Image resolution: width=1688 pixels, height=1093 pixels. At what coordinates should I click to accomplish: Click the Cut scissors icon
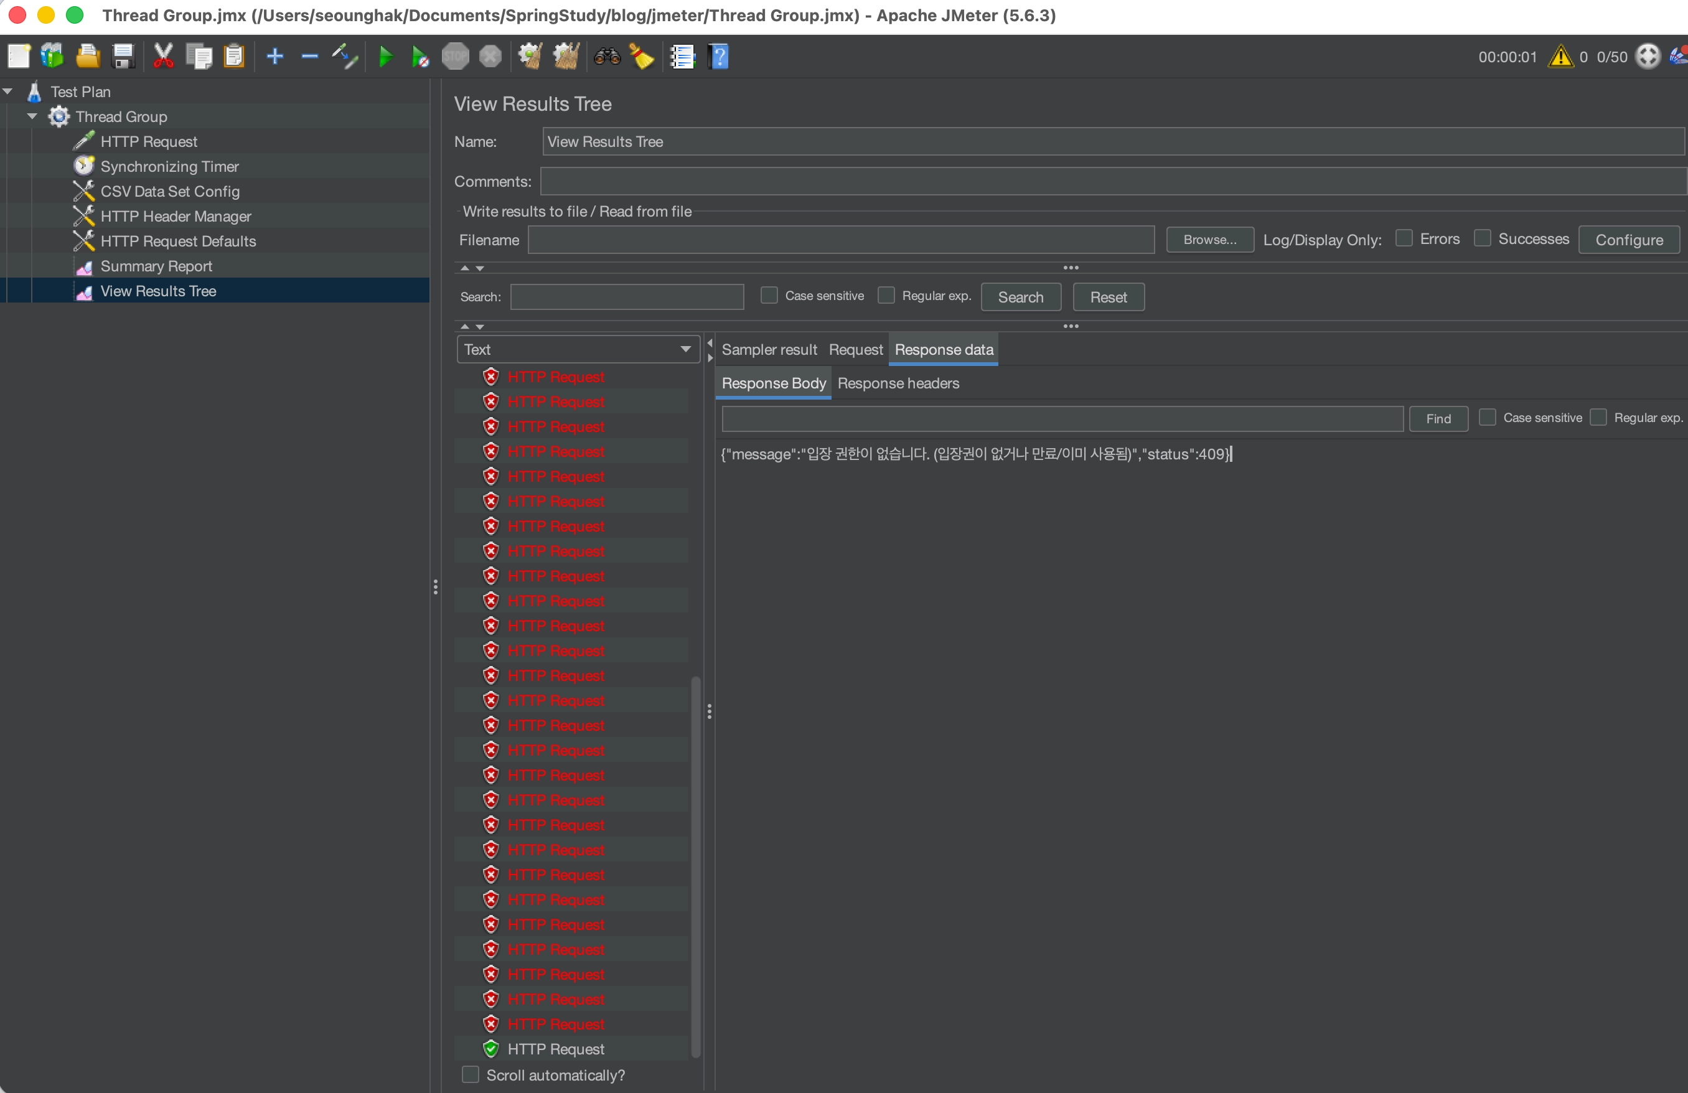tap(164, 56)
